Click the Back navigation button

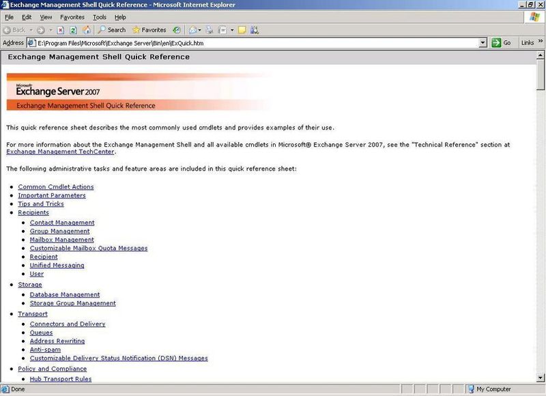[x=14, y=30]
